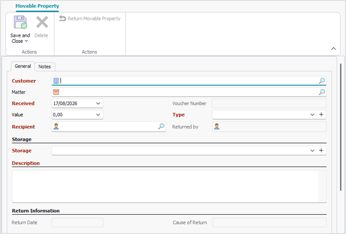Open the Received date dropdown
This screenshot has width=346, height=234.
pos(98,103)
